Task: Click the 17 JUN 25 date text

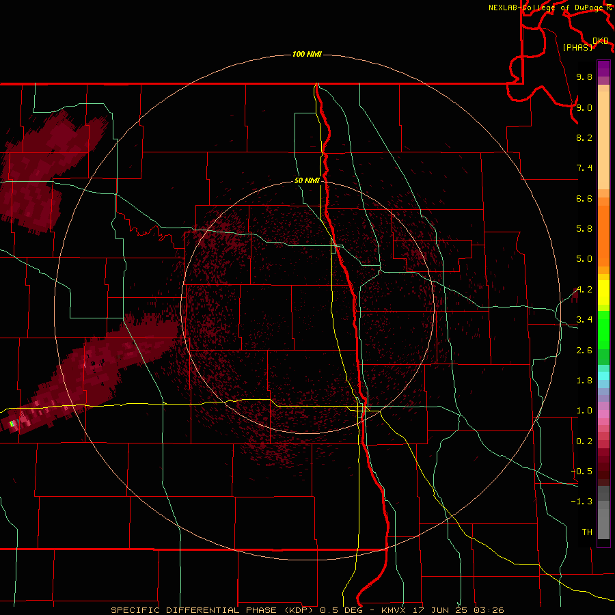Action: pos(439,610)
